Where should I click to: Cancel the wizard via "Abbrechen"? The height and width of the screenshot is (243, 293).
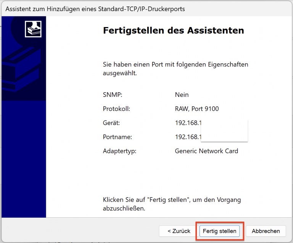click(x=266, y=231)
